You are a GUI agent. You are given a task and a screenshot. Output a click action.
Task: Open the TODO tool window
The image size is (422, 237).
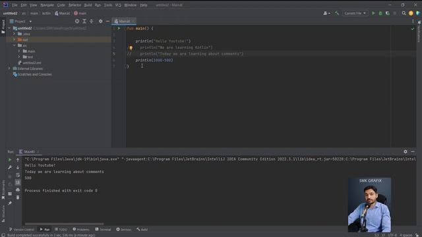point(61,230)
